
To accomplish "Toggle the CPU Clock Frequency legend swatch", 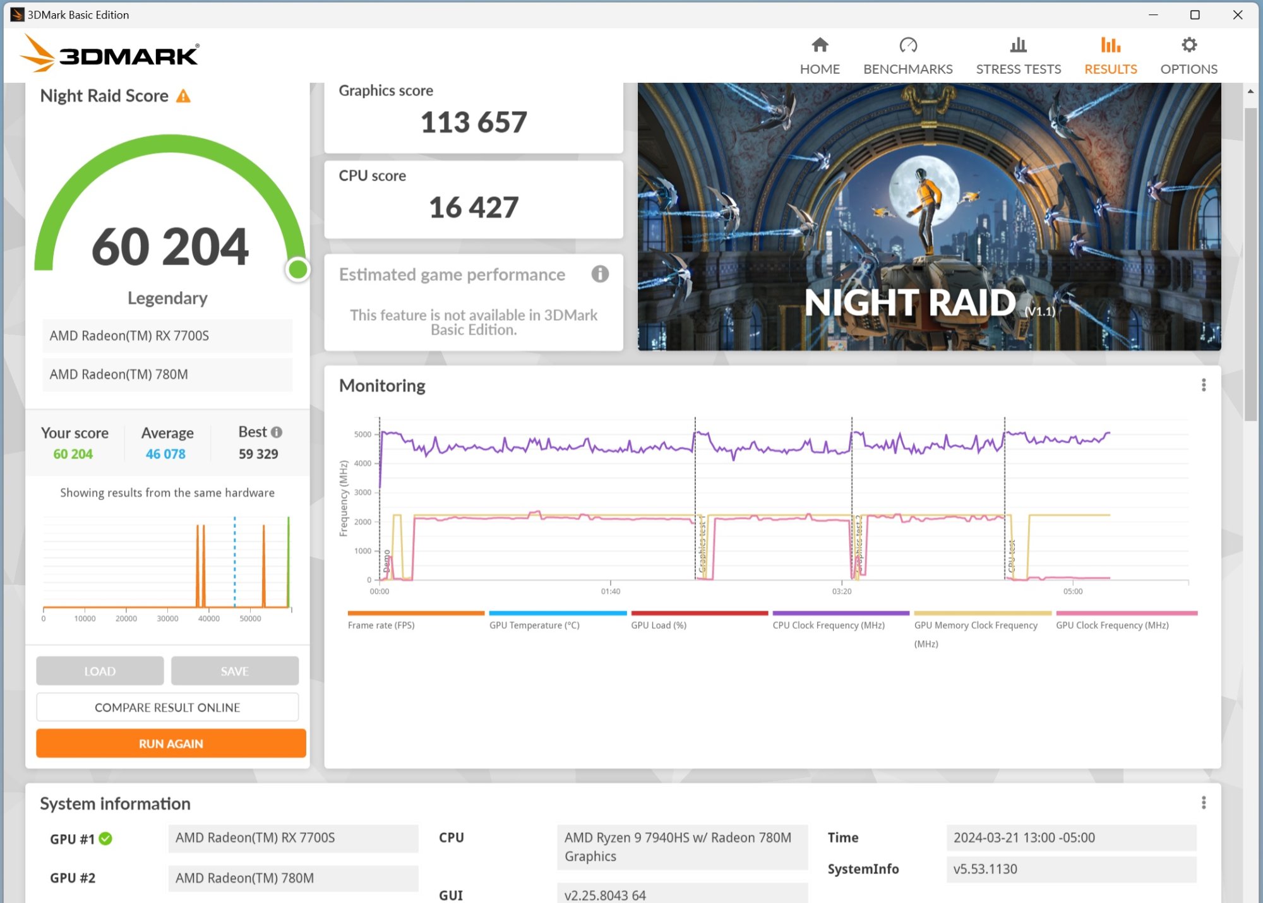I will (x=841, y=613).
